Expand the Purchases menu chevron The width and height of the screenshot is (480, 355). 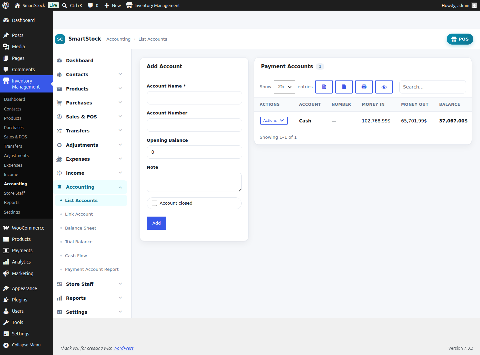point(120,102)
